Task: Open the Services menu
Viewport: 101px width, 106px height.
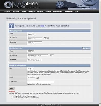Action: [31, 11]
